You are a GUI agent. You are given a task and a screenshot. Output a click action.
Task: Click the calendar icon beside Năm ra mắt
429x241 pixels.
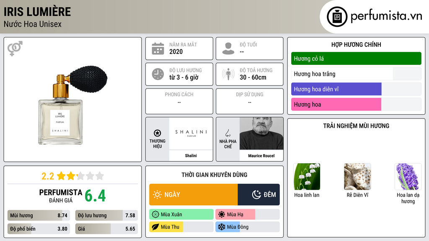click(x=158, y=49)
